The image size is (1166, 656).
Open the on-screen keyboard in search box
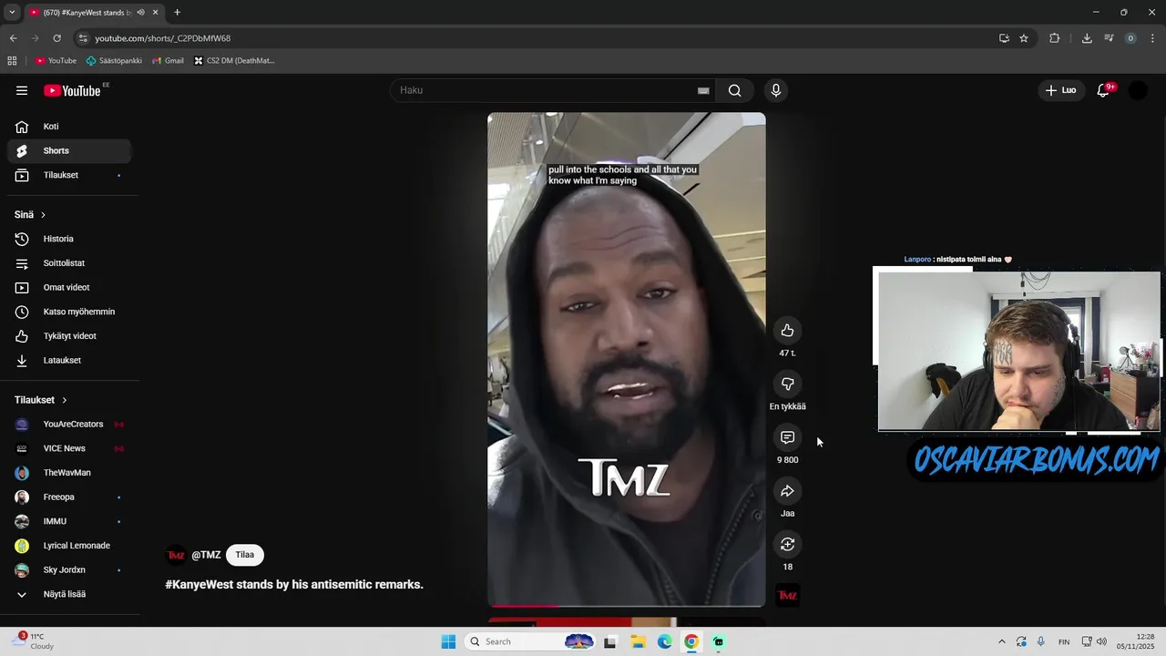point(703,90)
